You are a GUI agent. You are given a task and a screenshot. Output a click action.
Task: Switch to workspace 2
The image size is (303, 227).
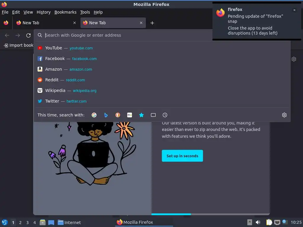(20, 223)
